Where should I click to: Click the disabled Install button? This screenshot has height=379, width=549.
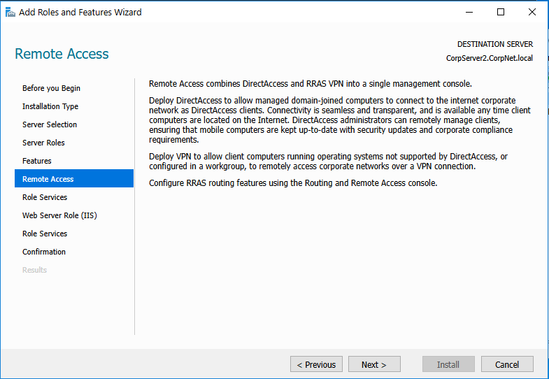coord(448,364)
